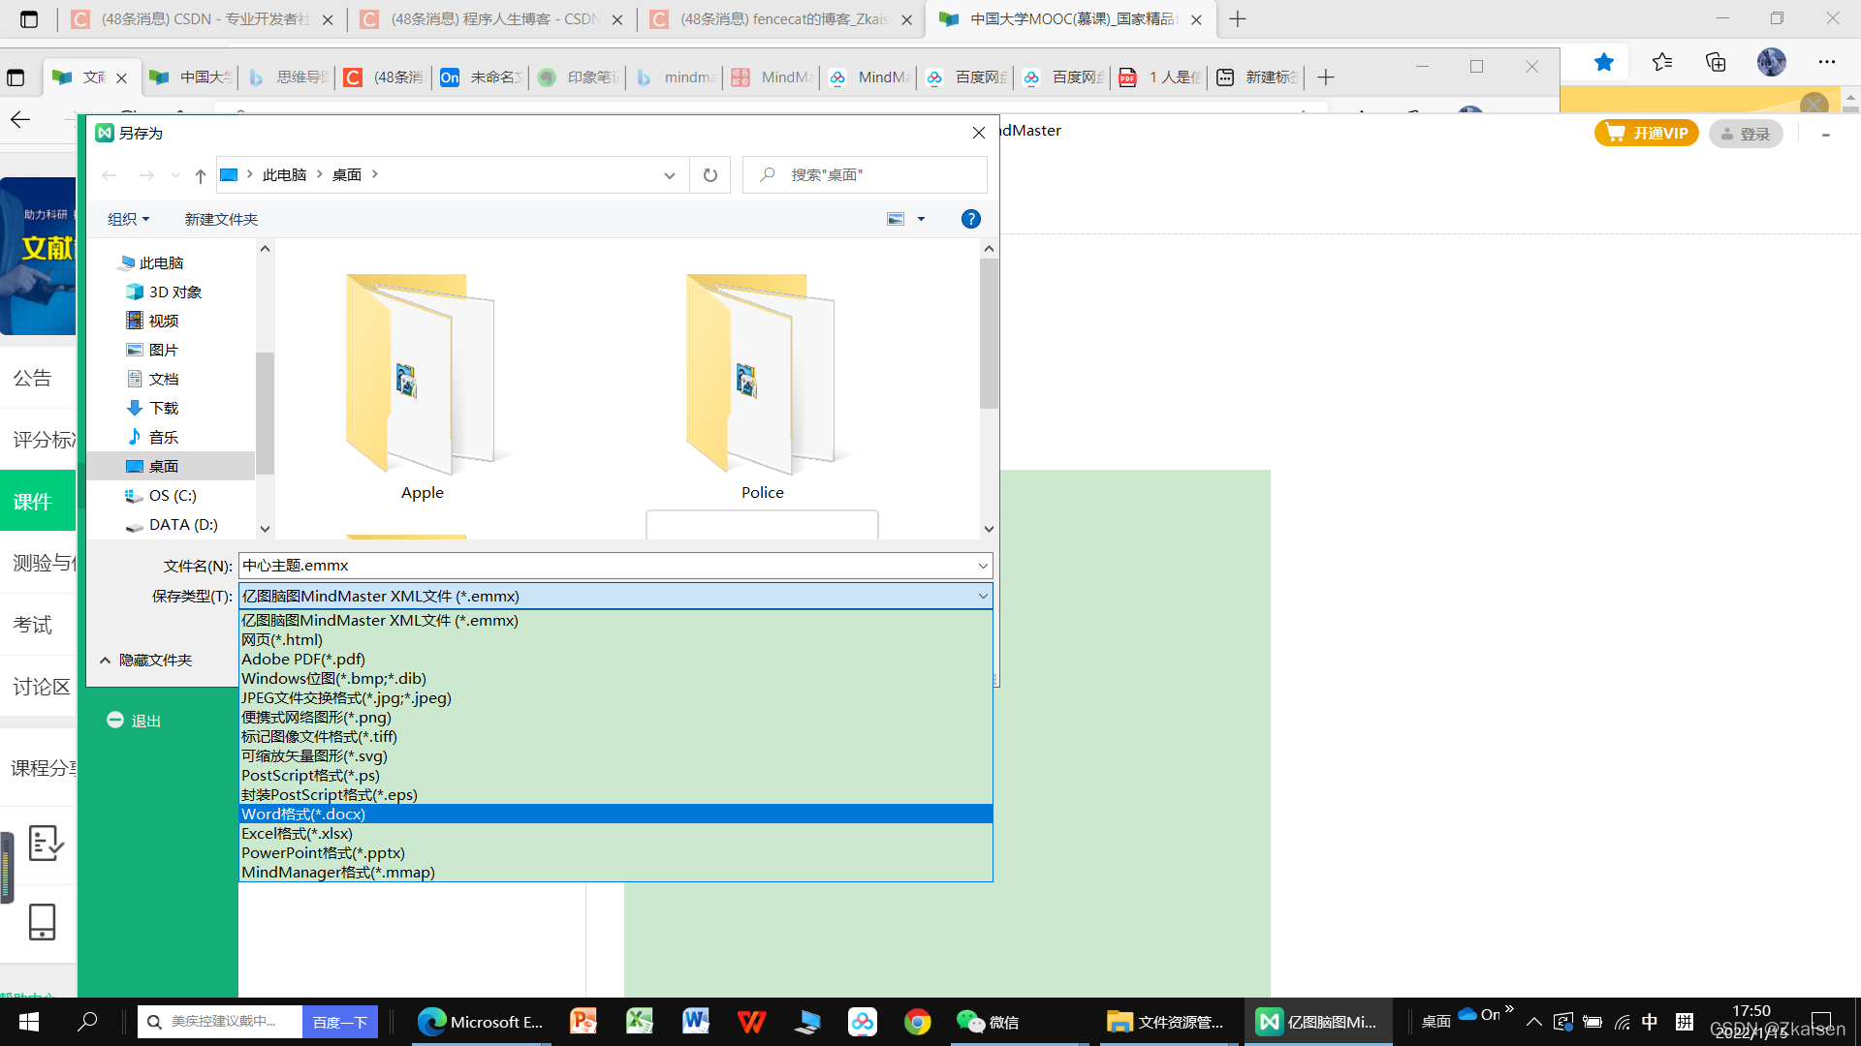Image resolution: width=1861 pixels, height=1046 pixels.
Task: Click the Chrome taskbar icon
Action: [917, 1022]
